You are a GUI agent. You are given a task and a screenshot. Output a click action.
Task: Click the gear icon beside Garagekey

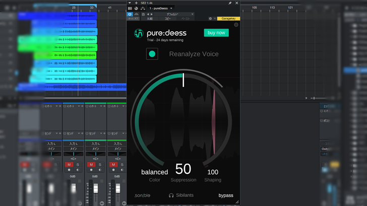tap(210, 19)
